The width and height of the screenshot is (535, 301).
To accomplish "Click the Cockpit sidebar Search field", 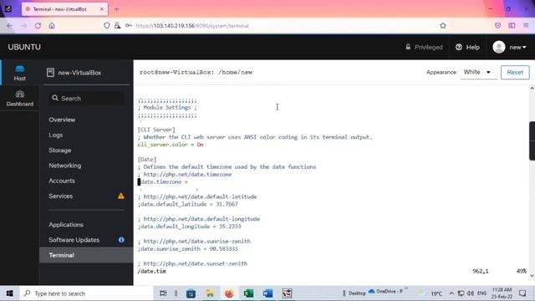I will coord(86,99).
